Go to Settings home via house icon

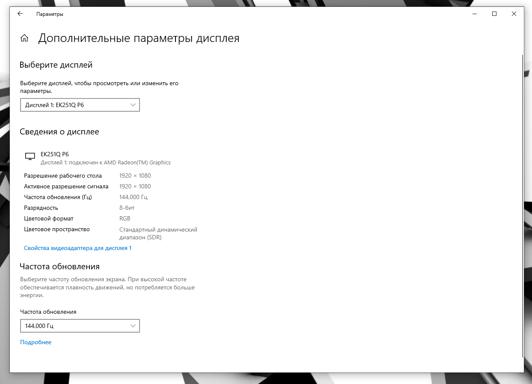tap(24, 39)
